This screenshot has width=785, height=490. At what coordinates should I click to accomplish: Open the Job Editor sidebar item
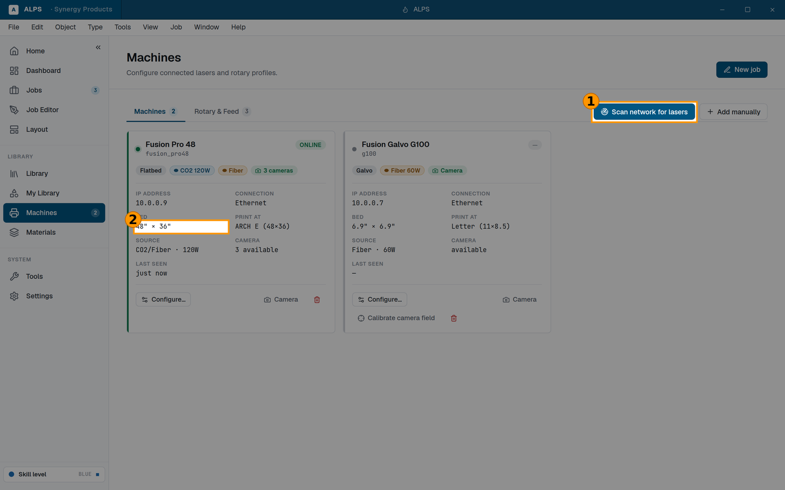coord(54,110)
